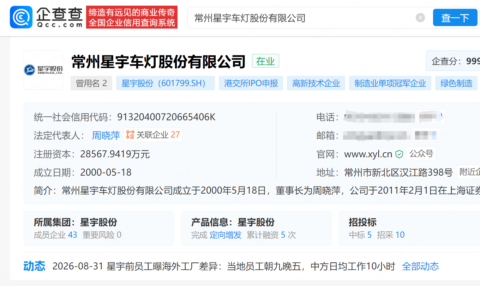Open the 星宇股份 company logo thumbnail
This screenshot has width=480, height=286.
(x=43, y=70)
